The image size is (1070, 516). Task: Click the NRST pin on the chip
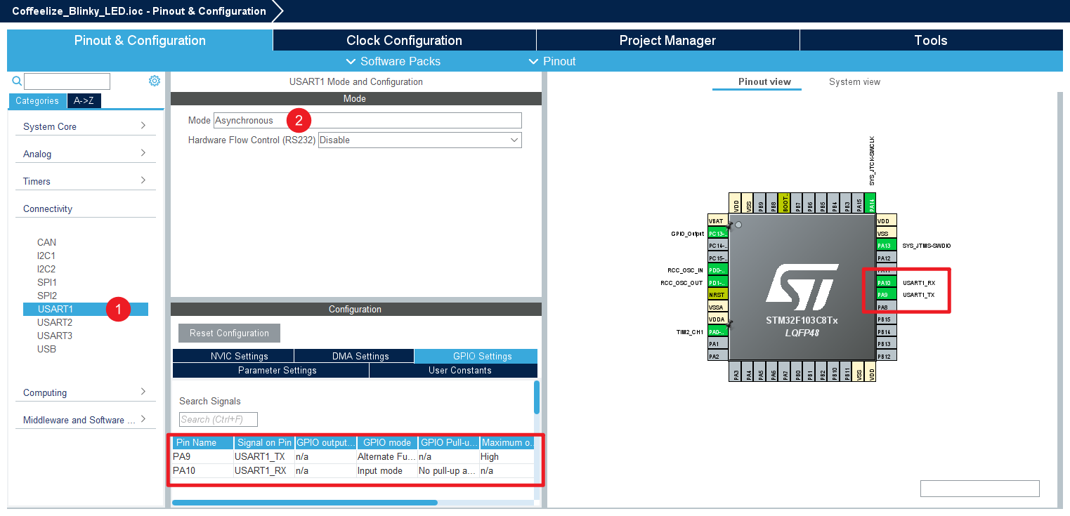[x=718, y=295]
